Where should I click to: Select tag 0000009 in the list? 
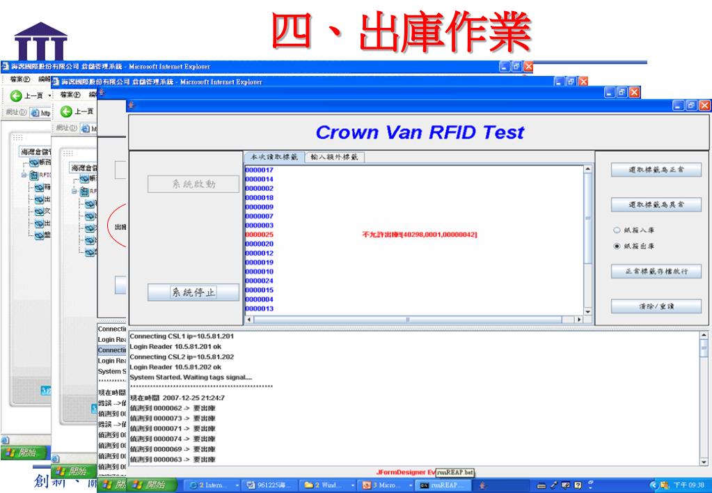[260, 207]
